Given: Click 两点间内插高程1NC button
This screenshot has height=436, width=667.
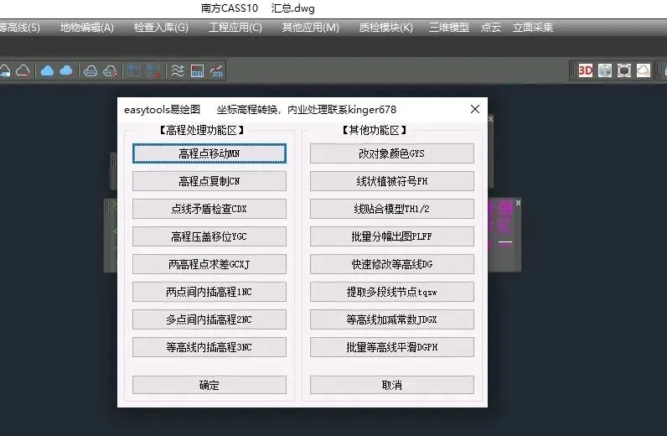Looking at the screenshot, I should point(209,292).
